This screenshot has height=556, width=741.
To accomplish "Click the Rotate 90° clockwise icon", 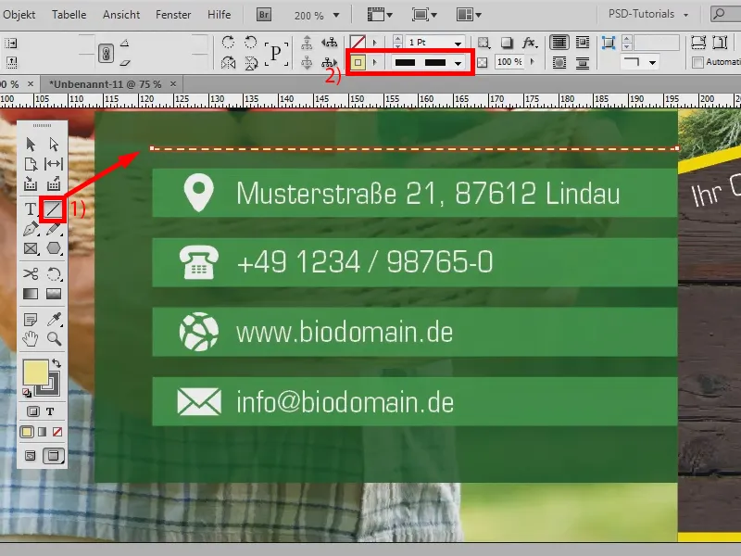I will point(228,43).
